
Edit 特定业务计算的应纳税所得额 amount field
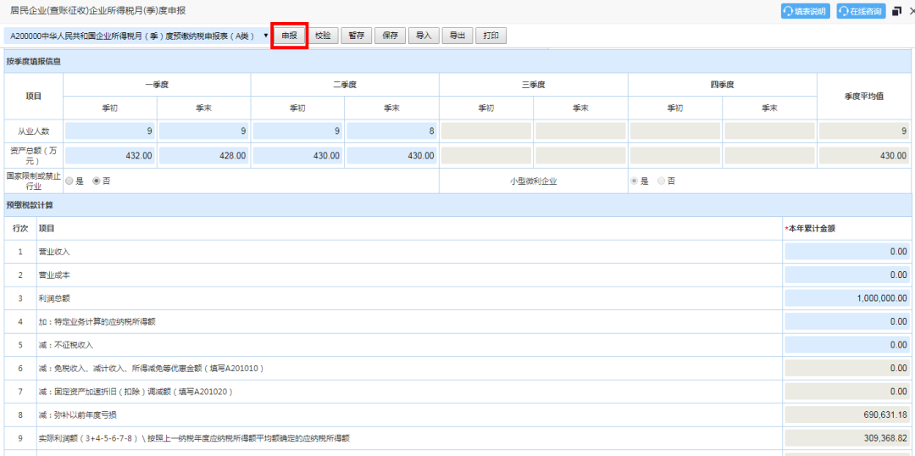tap(847, 322)
